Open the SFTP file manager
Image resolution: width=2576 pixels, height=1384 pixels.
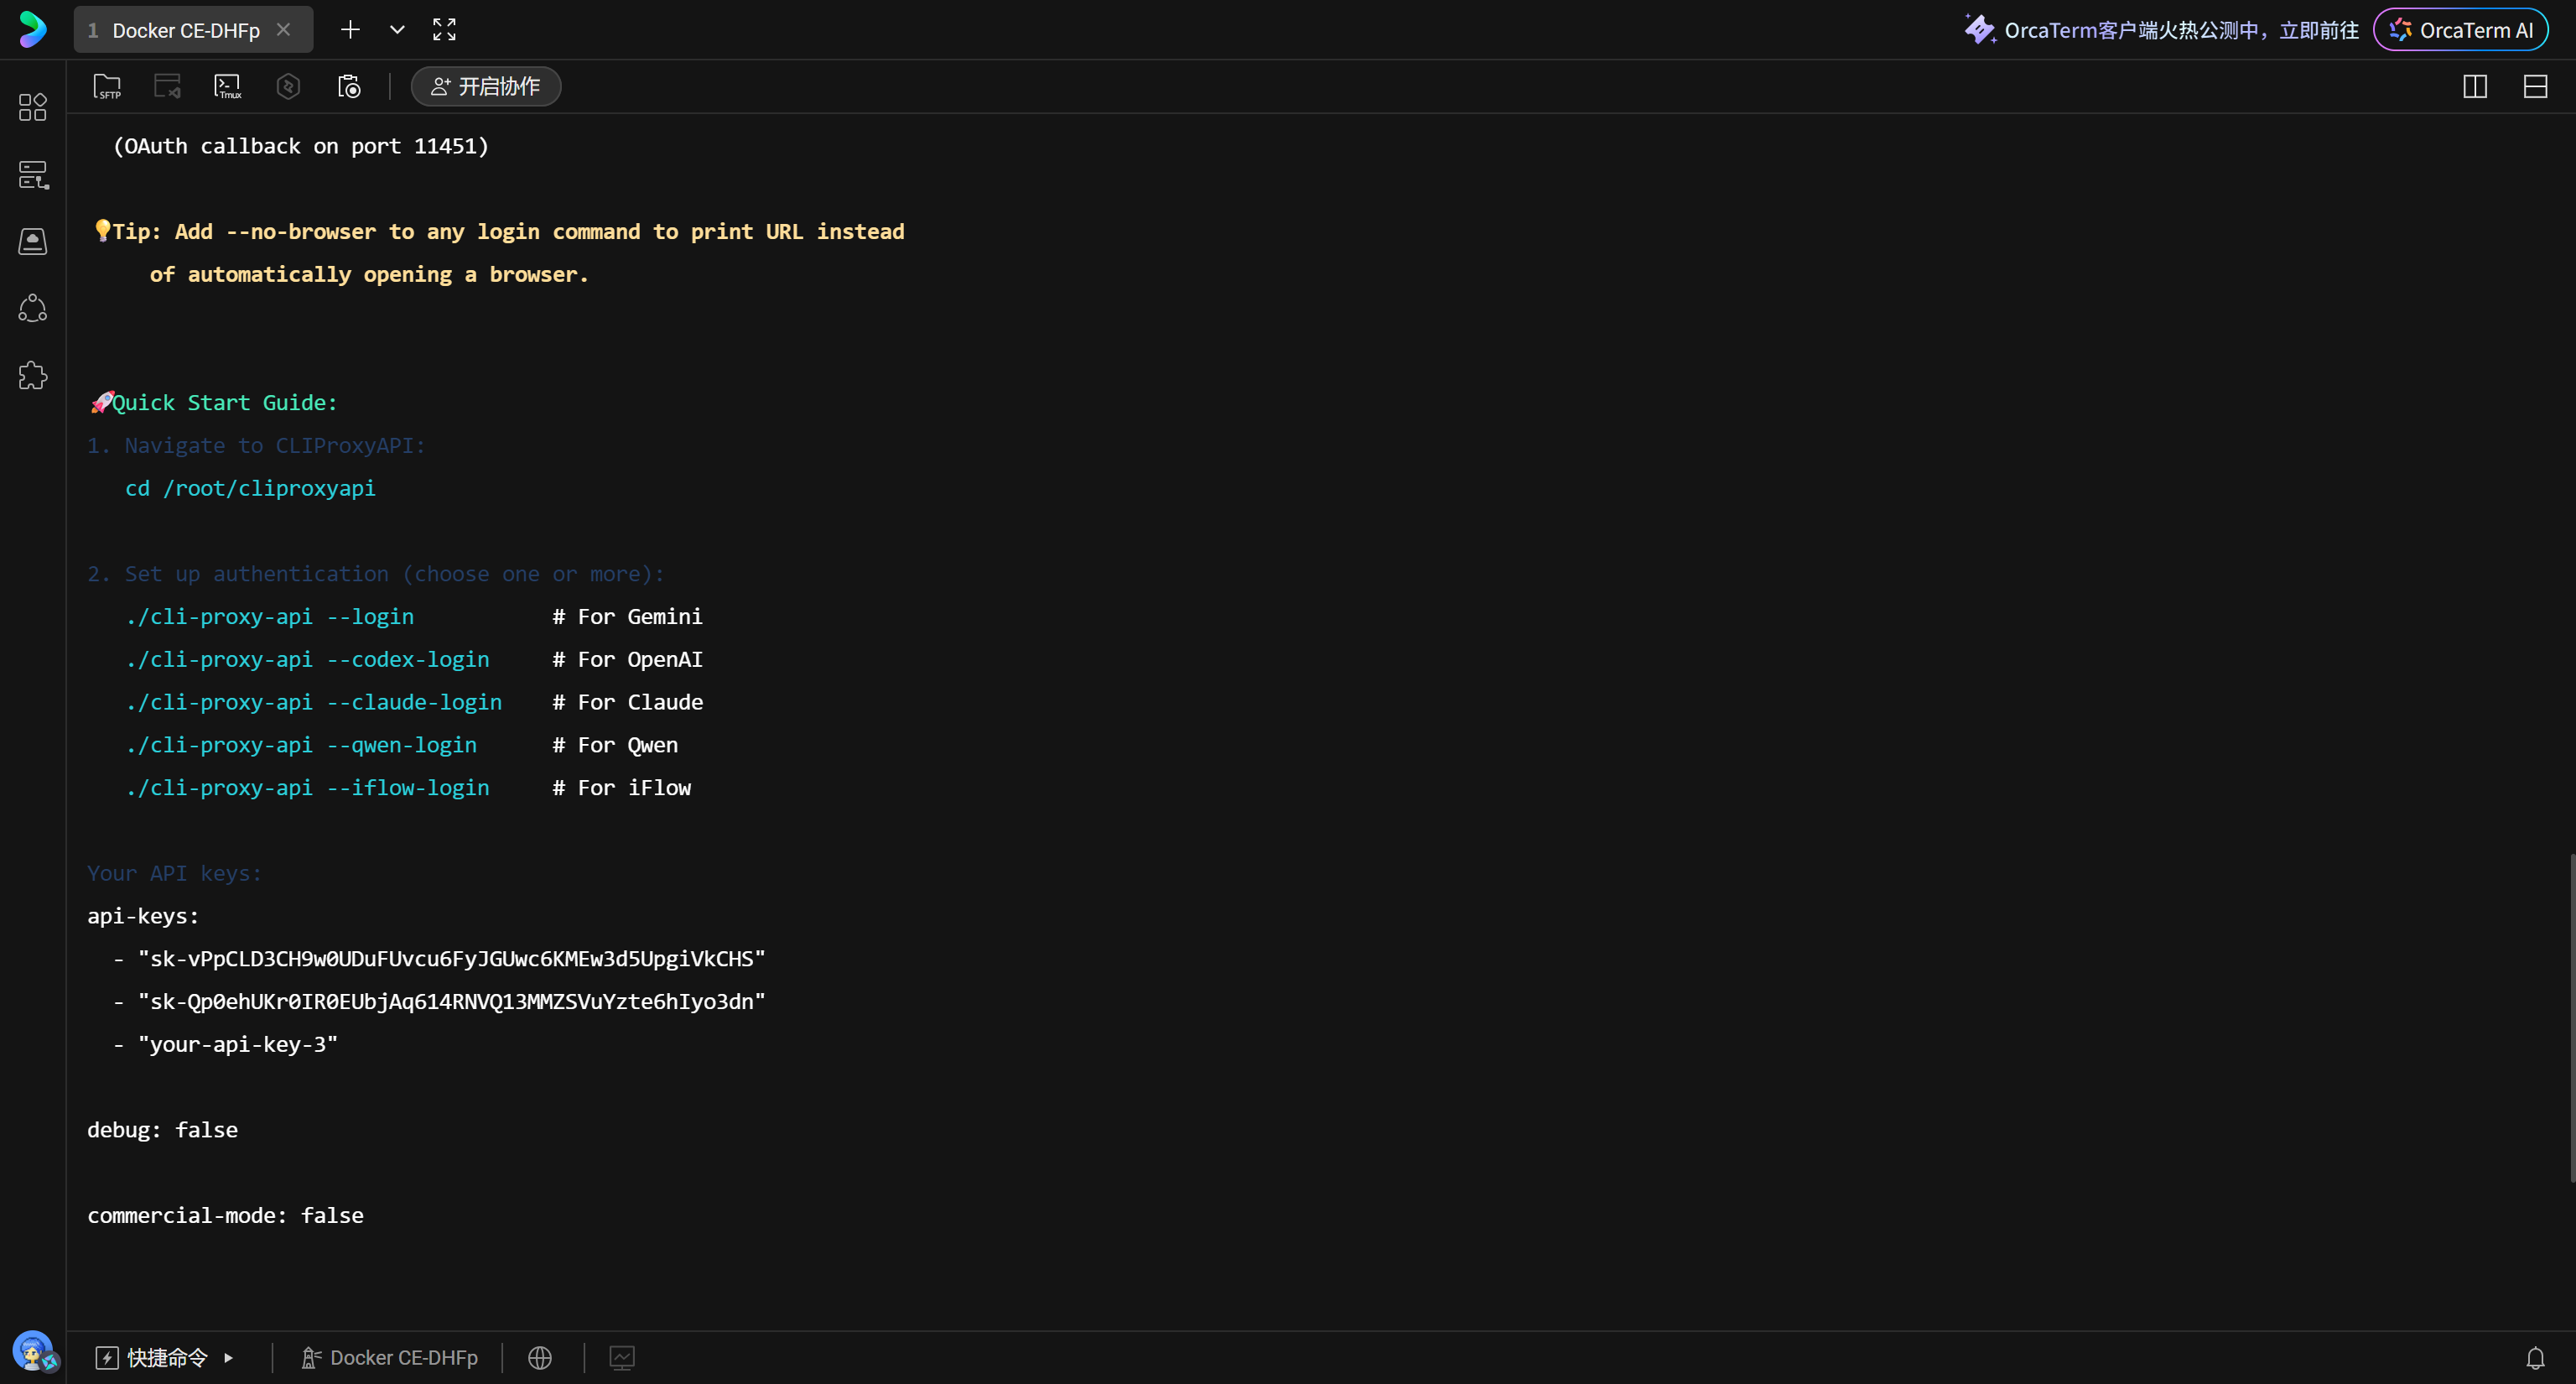[107, 87]
